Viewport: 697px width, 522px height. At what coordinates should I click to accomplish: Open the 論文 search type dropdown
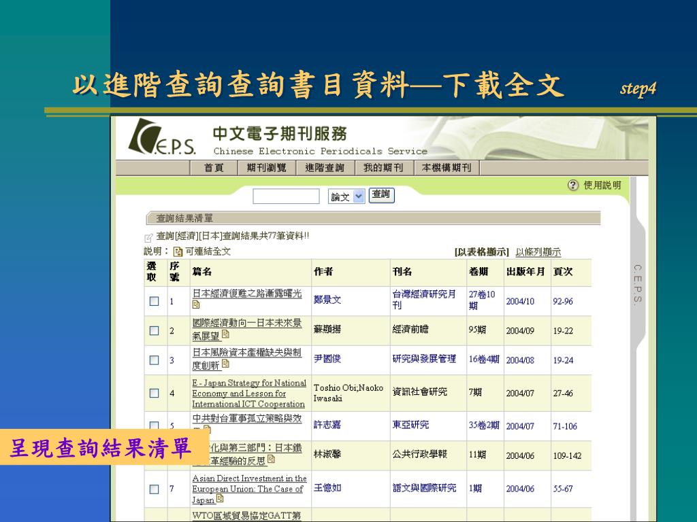tap(346, 196)
